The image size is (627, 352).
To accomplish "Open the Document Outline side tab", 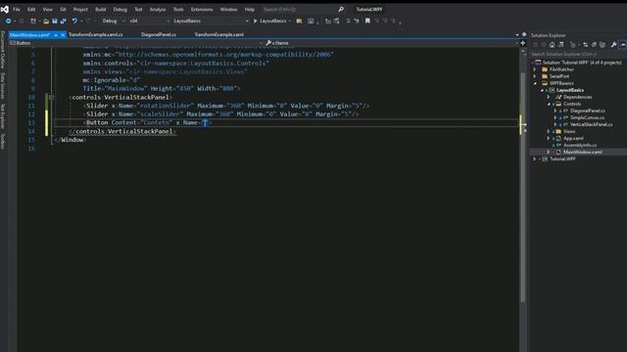I will [3, 50].
